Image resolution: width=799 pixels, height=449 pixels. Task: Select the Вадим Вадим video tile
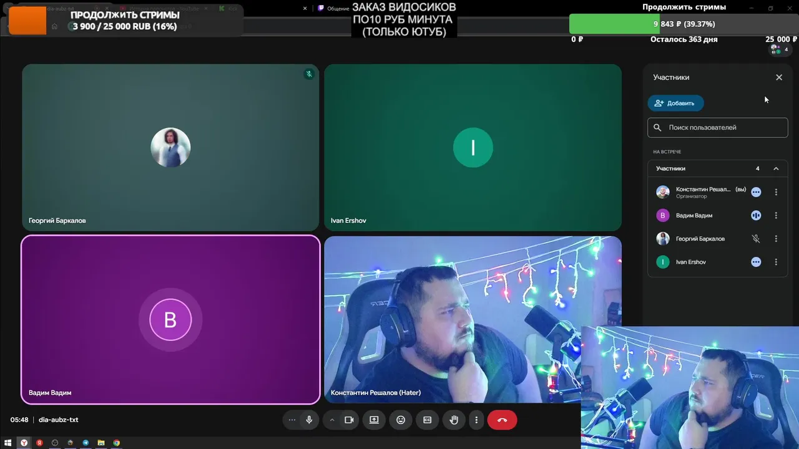[x=170, y=320]
